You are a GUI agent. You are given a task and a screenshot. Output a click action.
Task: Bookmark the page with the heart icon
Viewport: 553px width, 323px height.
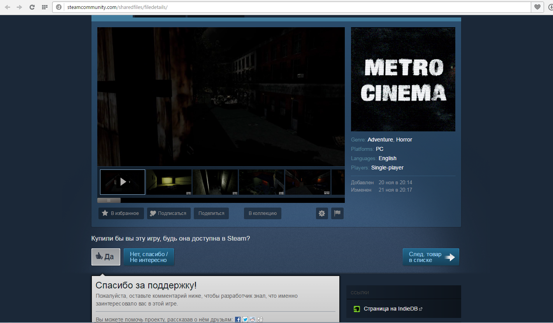pyautogui.click(x=537, y=7)
